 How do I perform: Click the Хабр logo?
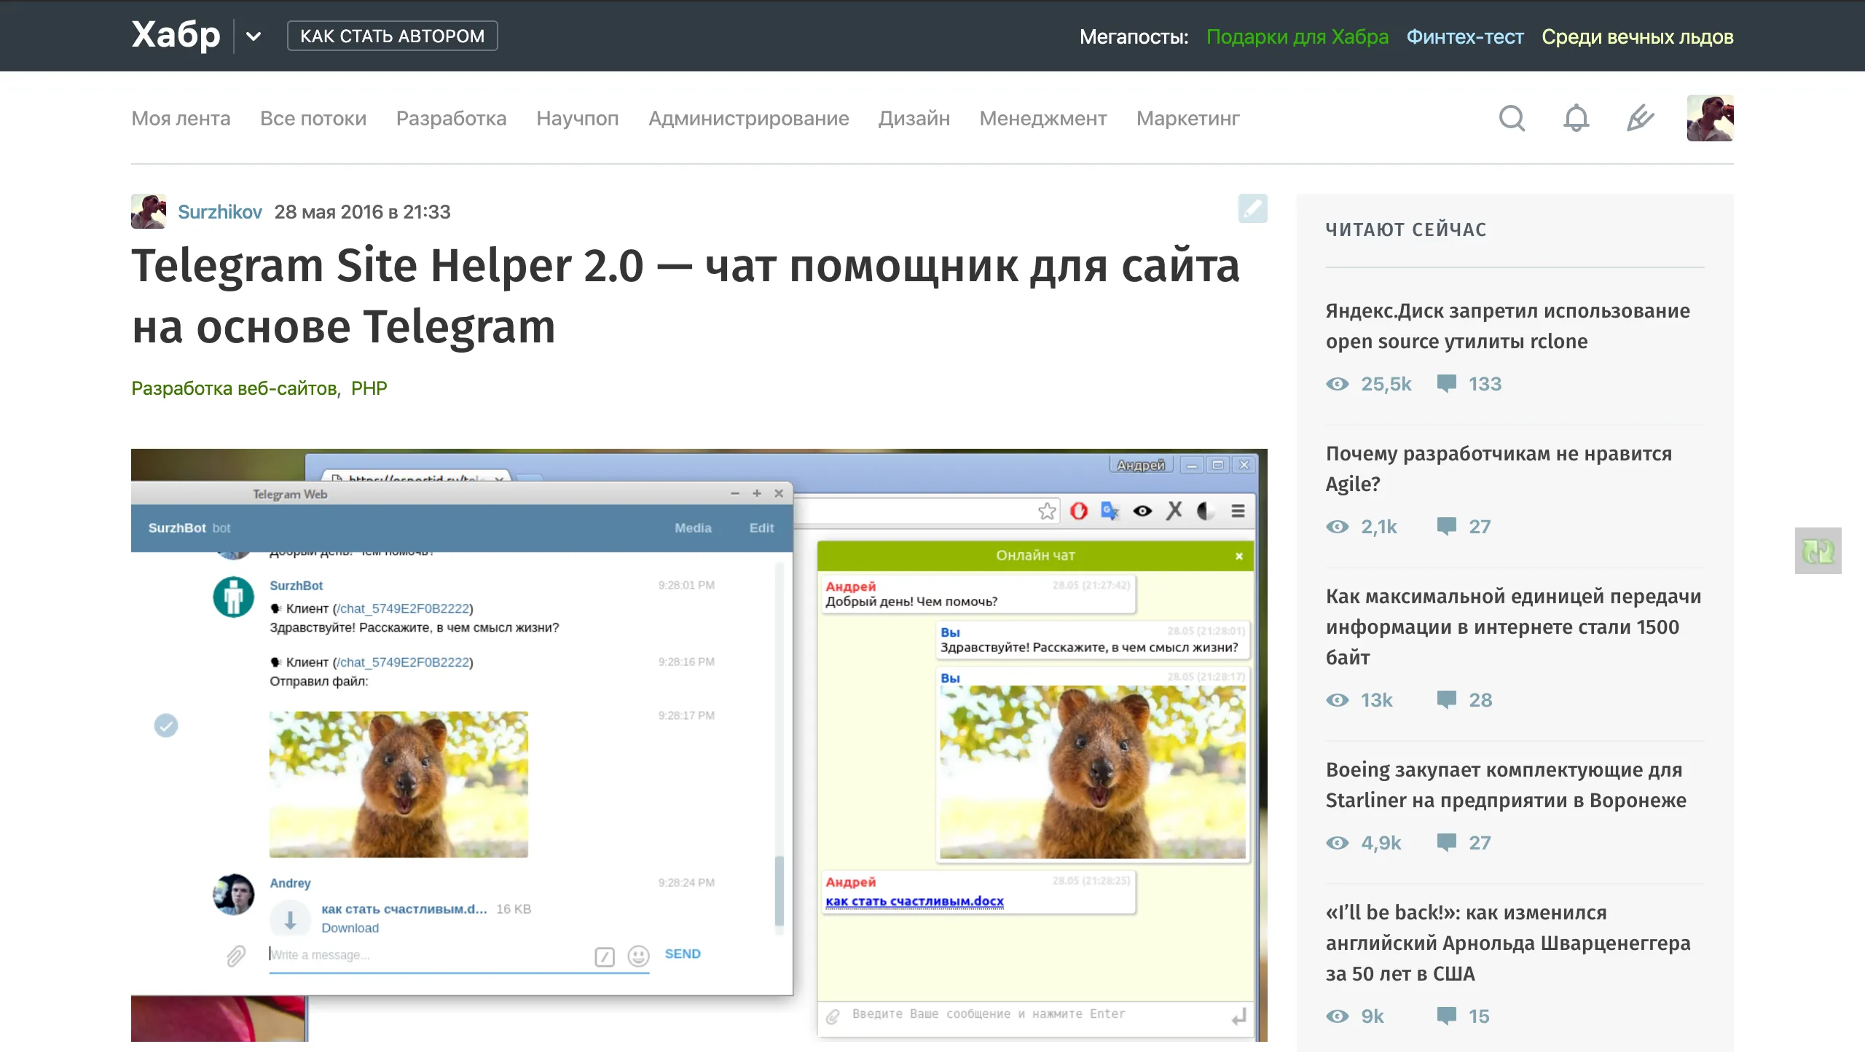(175, 35)
